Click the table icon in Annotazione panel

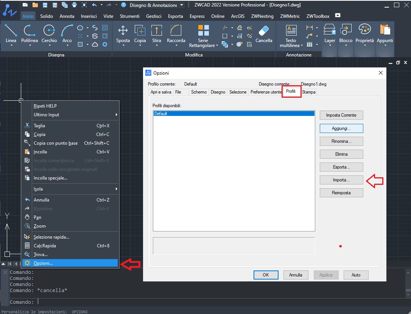(310, 44)
